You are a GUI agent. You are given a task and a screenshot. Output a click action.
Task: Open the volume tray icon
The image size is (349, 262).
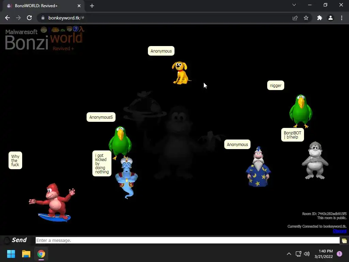(x=307, y=254)
